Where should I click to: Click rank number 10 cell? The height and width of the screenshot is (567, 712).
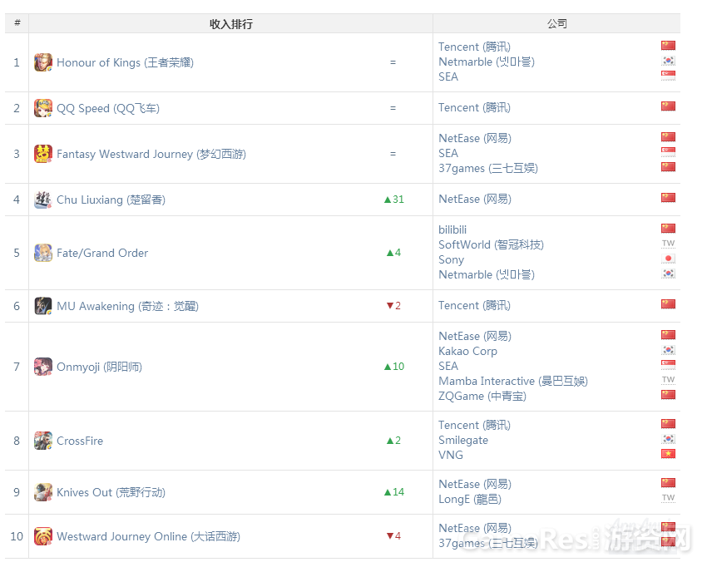click(x=17, y=536)
